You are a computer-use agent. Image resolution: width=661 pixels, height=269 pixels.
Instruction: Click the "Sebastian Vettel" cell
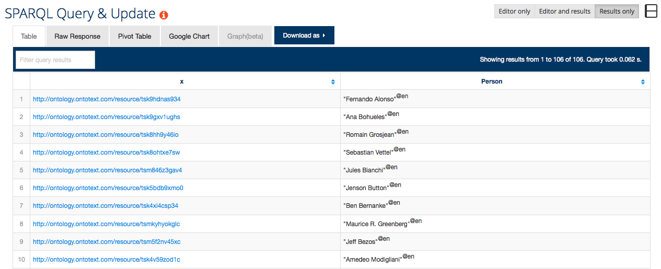(x=495, y=152)
